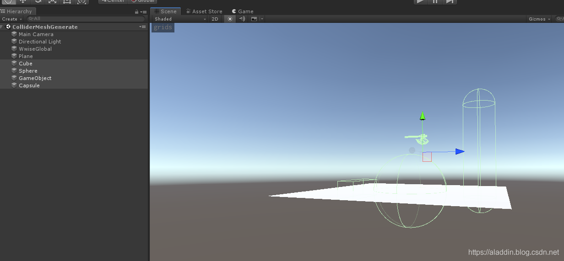The width and height of the screenshot is (564, 261).
Task: Toggle pivot mode Center button
Action: (x=113, y=1)
